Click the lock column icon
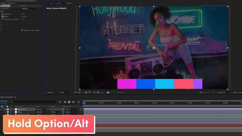The width and height of the screenshot is (242, 136). 2,107
